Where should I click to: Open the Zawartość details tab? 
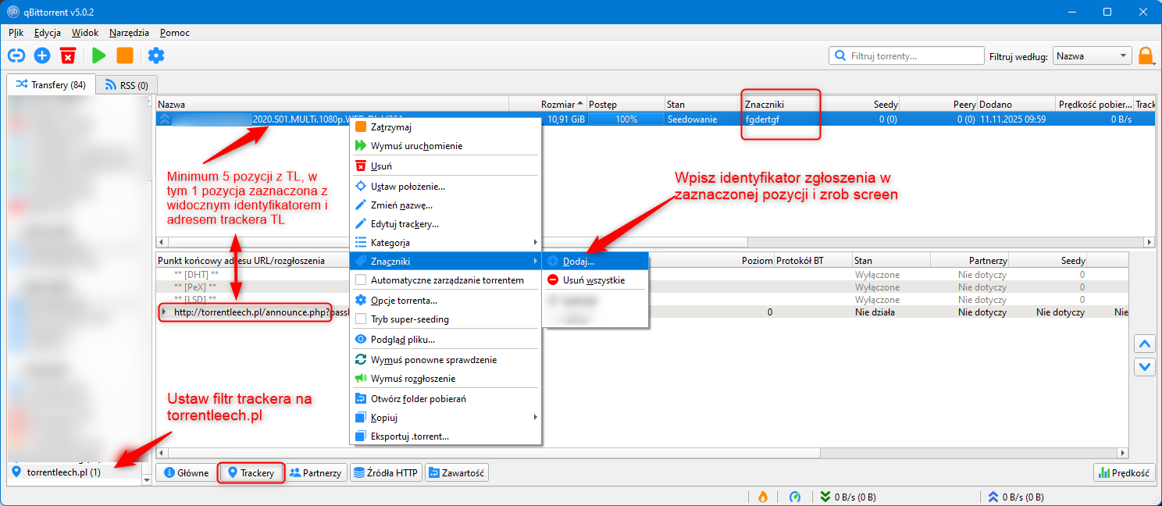click(x=457, y=472)
